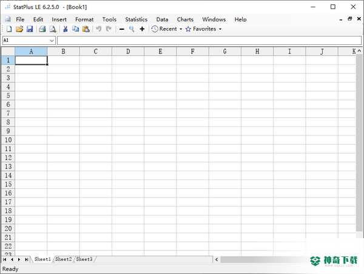Screen dimensions: 364x274
Task: Open the Insert menu
Action: click(59, 19)
